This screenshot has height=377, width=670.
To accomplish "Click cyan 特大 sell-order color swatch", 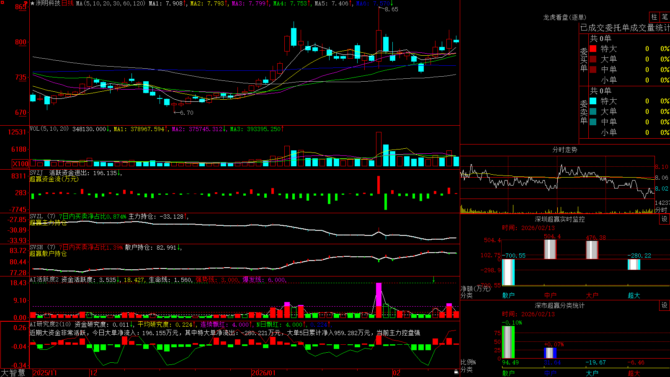I will click(x=593, y=101).
